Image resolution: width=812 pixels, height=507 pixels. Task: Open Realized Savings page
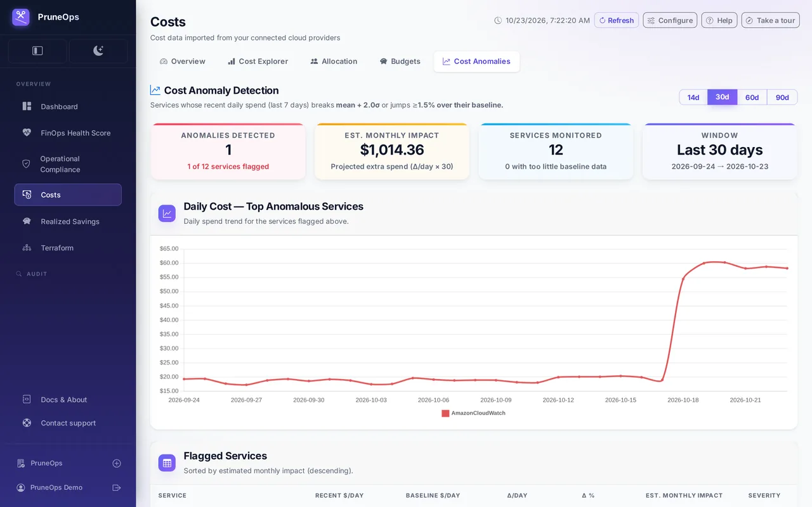(x=68, y=221)
